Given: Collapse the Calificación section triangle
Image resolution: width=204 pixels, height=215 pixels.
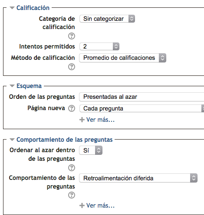Looking at the screenshot, I should coord(12,8).
